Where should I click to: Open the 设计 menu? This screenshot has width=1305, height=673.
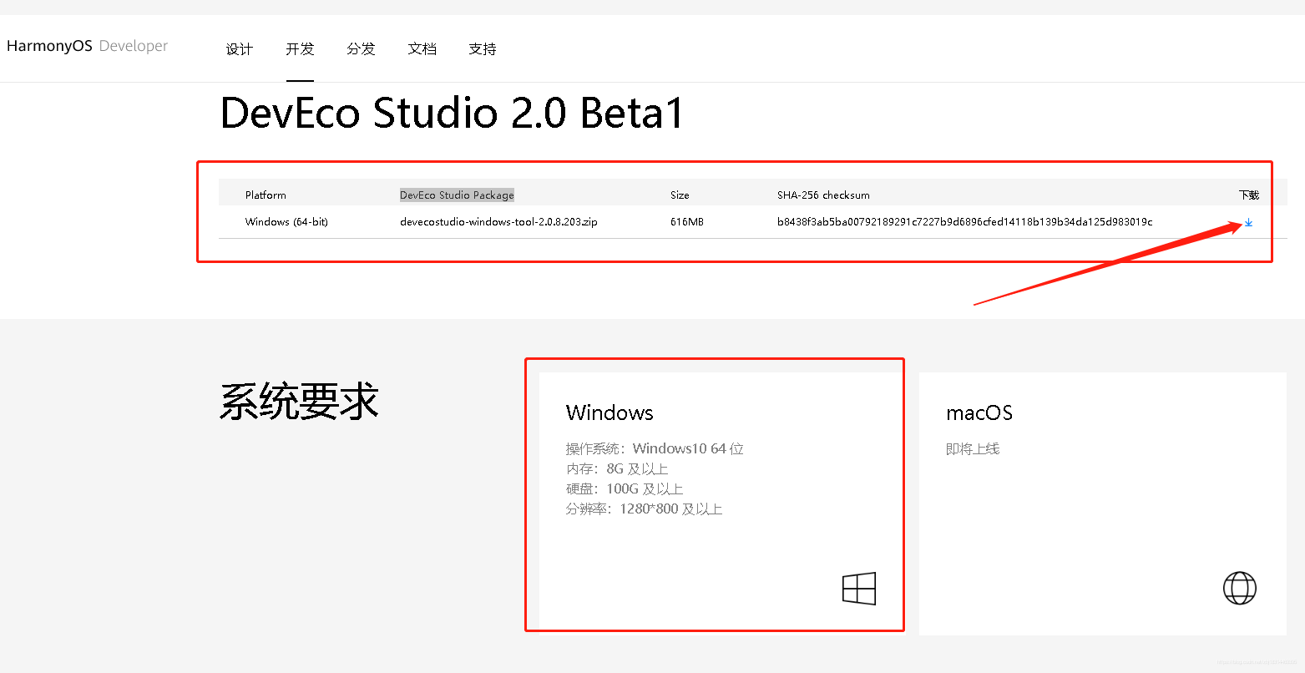coord(240,49)
